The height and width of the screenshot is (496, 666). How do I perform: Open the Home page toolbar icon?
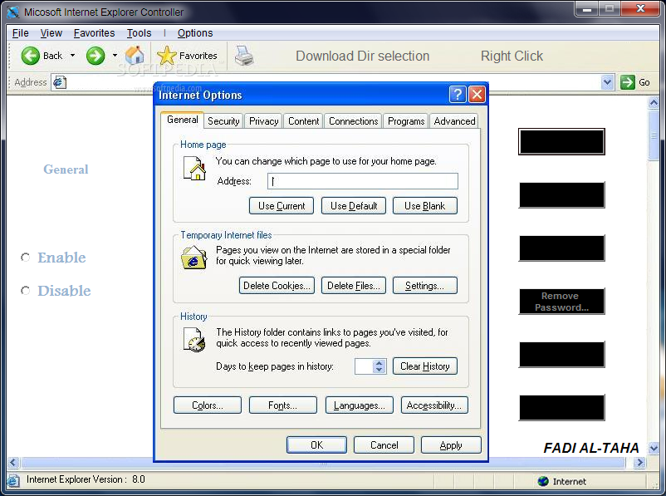pyautogui.click(x=135, y=56)
